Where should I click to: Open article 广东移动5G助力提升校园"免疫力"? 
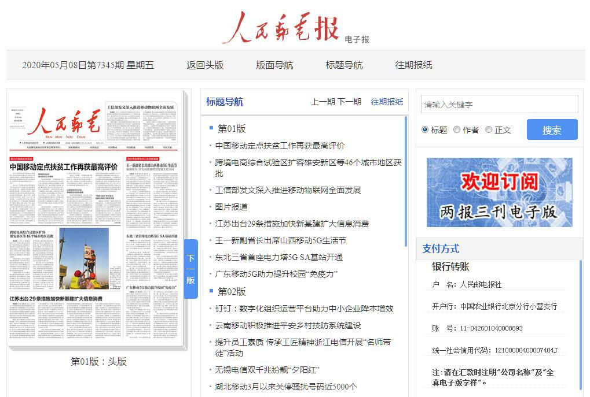276,274
